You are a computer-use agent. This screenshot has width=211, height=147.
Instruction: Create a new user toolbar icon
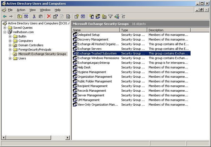coord(92,16)
